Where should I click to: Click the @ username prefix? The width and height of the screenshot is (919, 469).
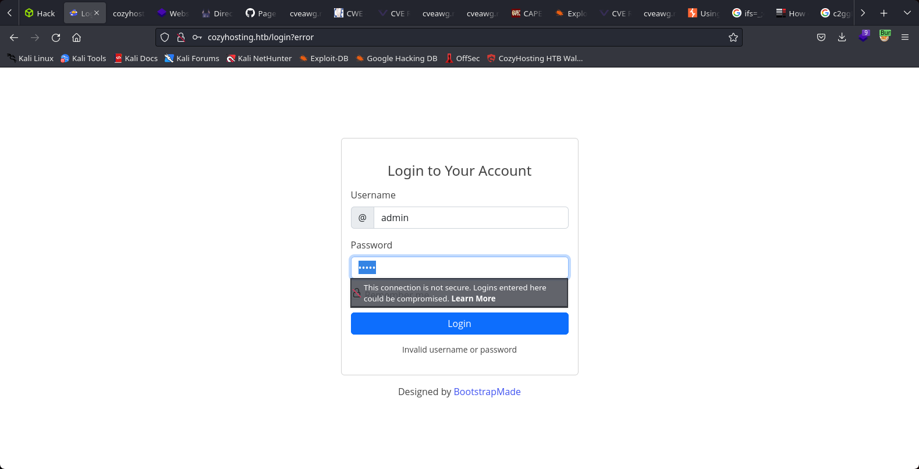click(x=363, y=218)
